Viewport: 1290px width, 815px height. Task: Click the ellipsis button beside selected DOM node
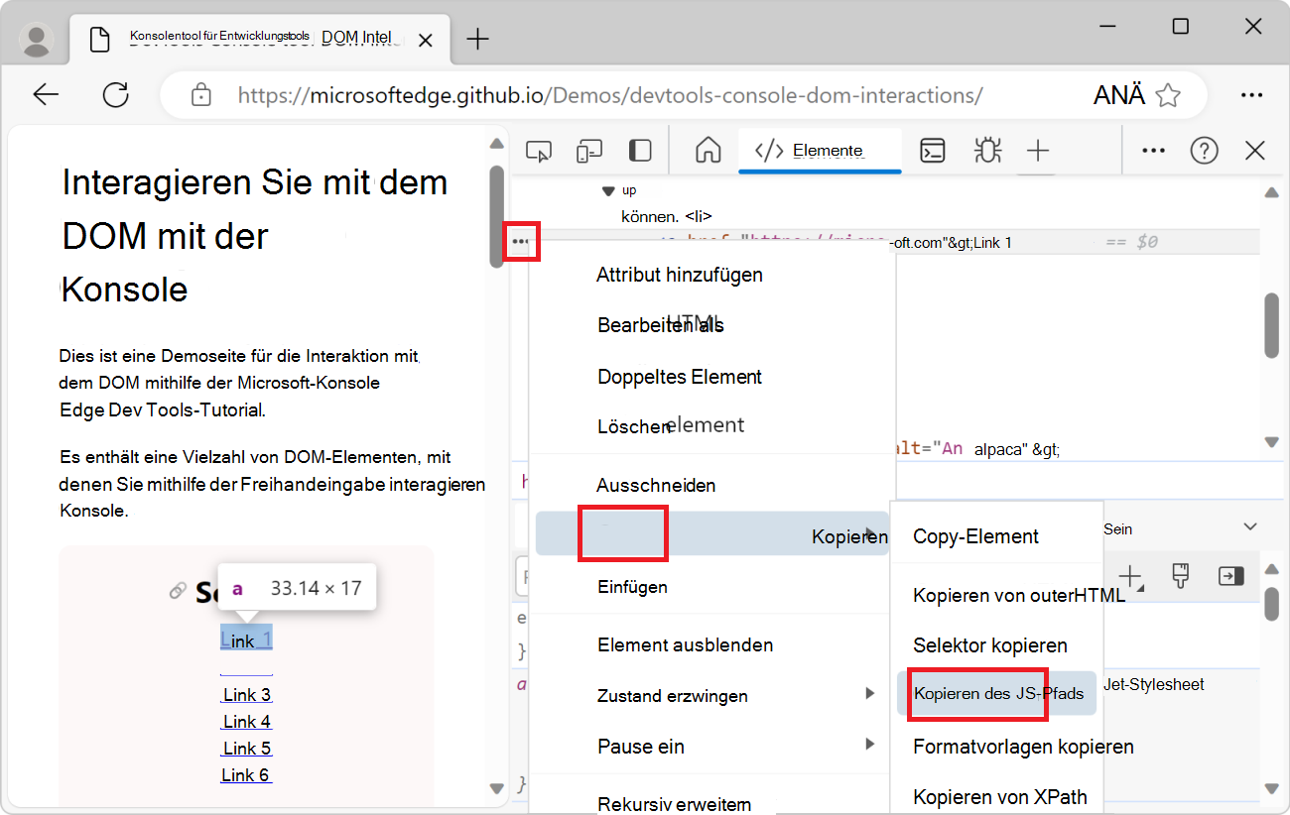tap(521, 242)
